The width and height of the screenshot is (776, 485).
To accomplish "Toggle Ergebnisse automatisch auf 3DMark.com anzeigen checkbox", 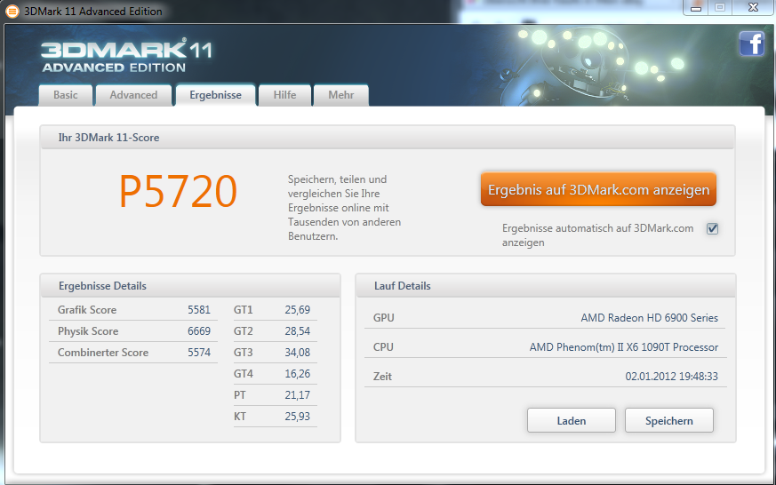I will point(712,228).
